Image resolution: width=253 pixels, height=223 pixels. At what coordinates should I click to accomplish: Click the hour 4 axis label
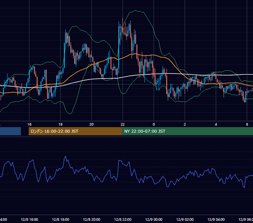216,125
